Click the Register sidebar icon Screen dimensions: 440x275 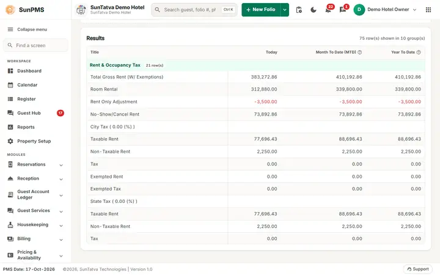(10, 99)
